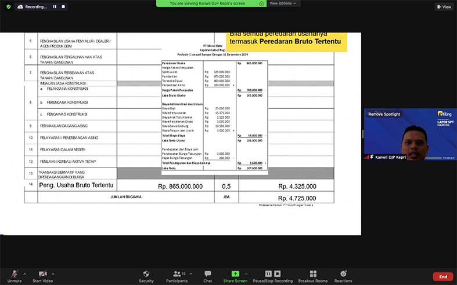Click the red End meeting button
Screen dimensions: 457x285
(x=443, y=276)
